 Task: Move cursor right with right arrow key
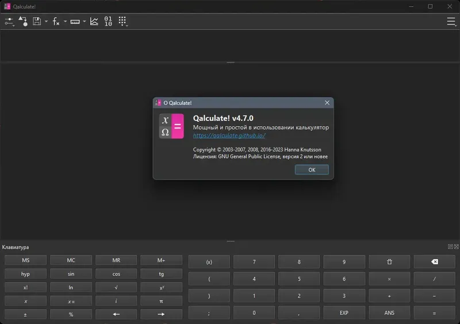(x=161, y=314)
